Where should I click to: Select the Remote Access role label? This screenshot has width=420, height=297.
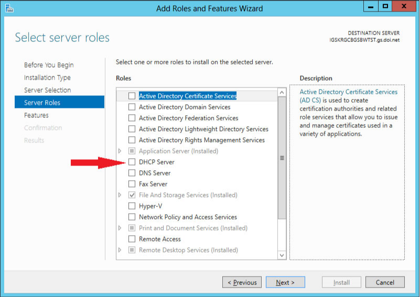[x=159, y=239]
